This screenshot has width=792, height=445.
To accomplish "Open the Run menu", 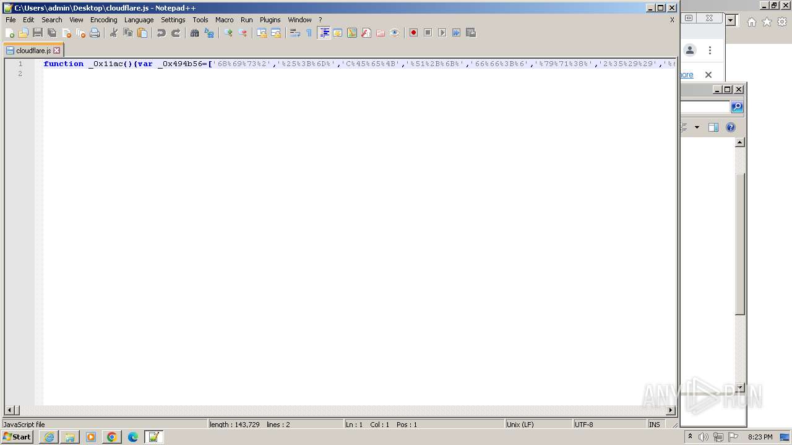I will pos(247,20).
